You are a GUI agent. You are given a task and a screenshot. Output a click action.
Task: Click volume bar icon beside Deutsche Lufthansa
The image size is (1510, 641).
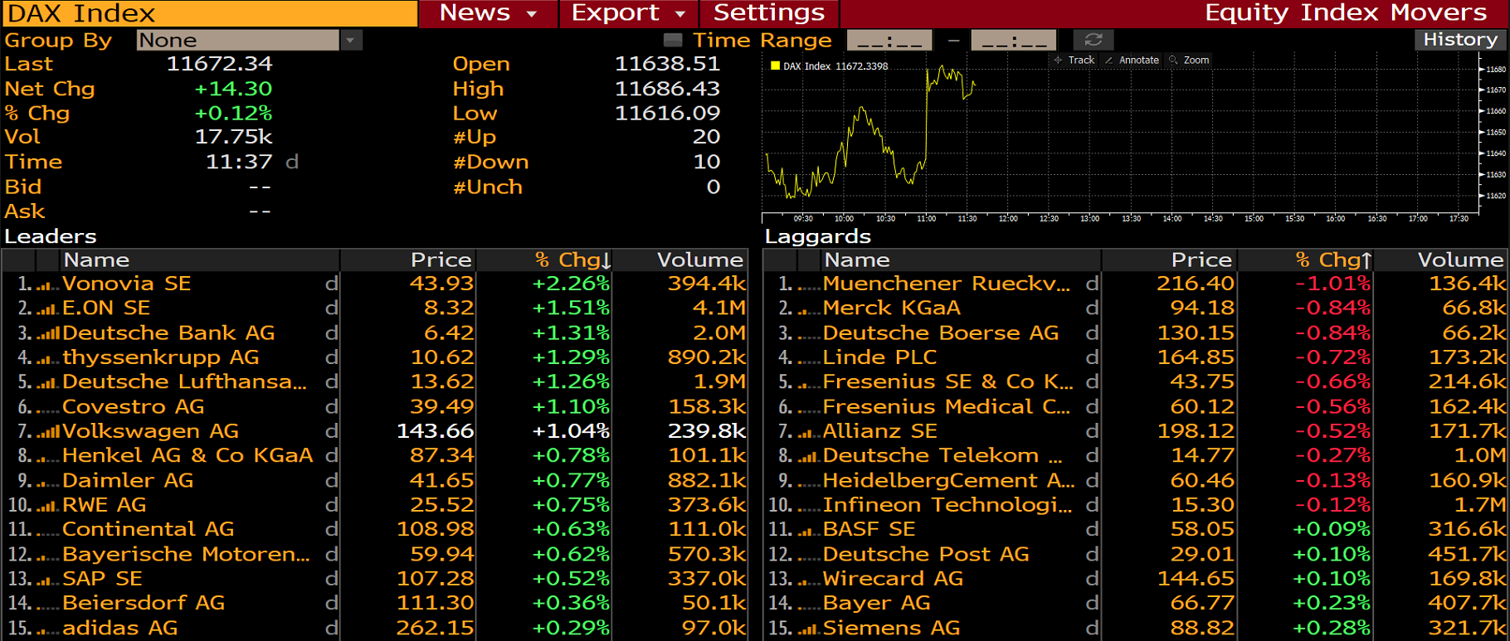point(47,383)
